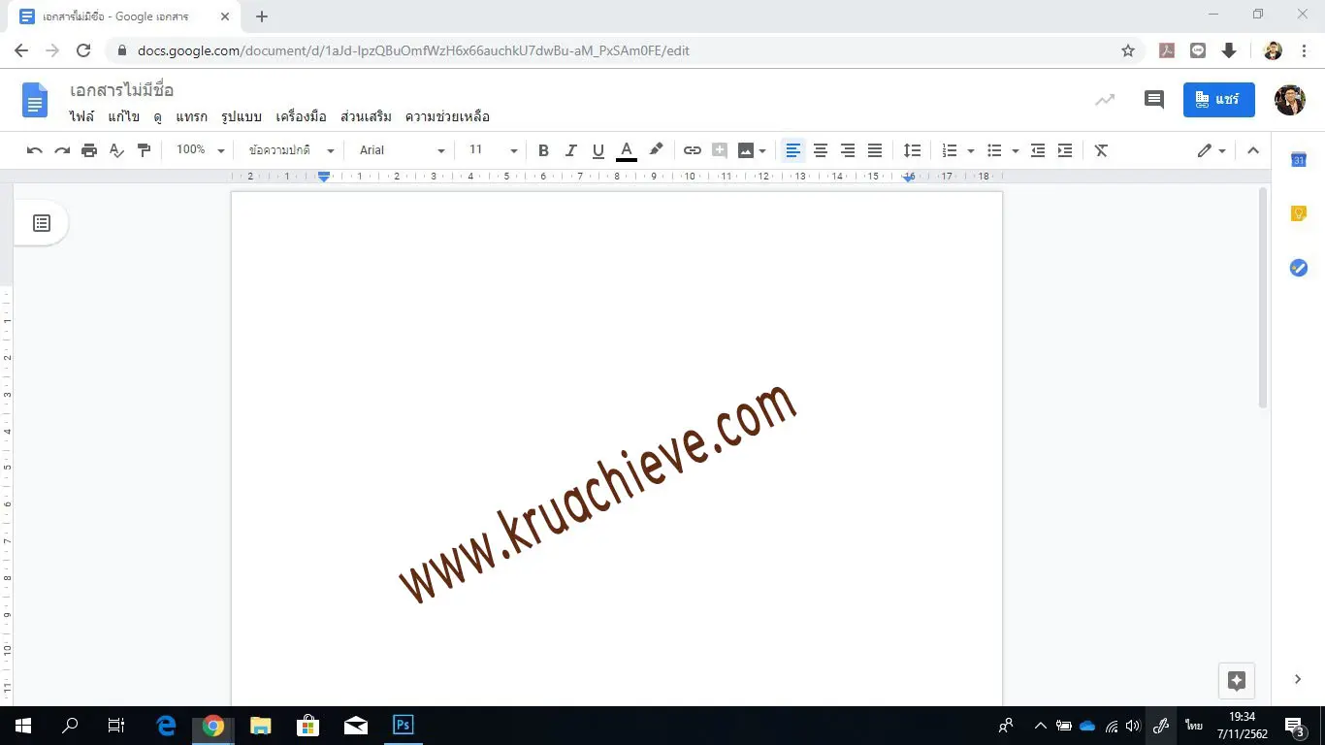Open the รูปแบบ menu
Viewport: 1325px width, 745px height.
point(242,117)
